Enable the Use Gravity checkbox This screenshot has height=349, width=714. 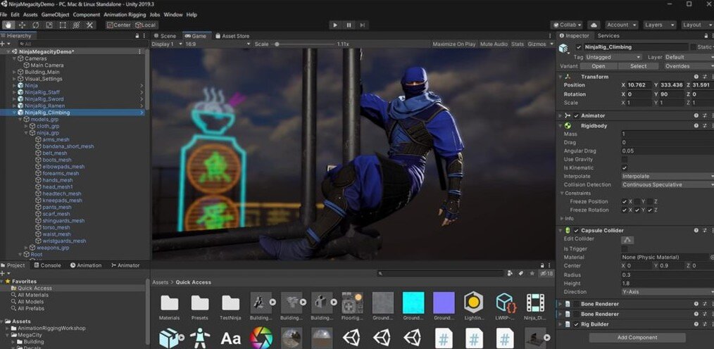(625, 159)
